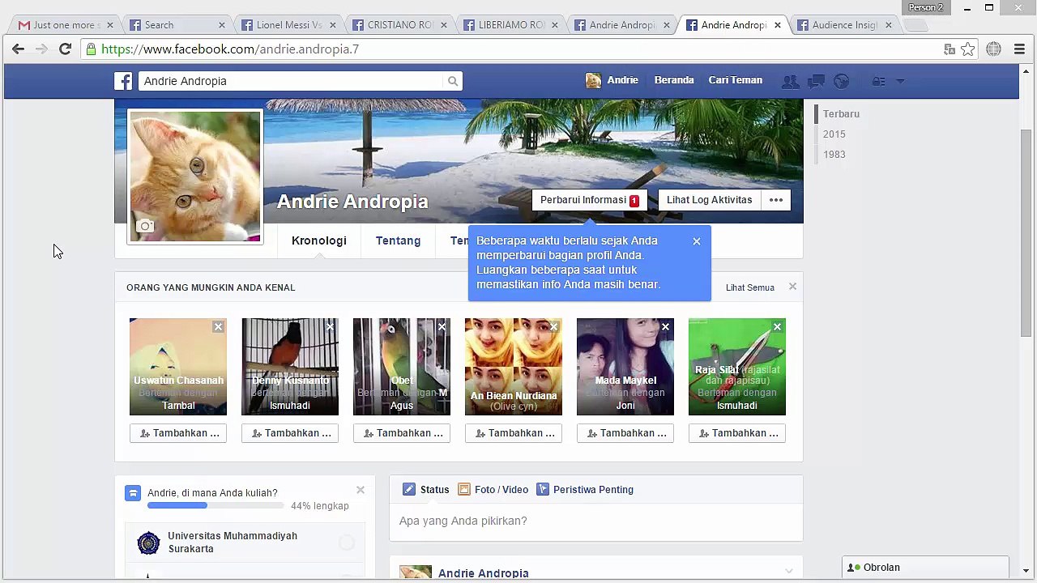
Task: Remove An Biean Nurdiana suggestion
Action: pyautogui.click(x=553, y=327)
